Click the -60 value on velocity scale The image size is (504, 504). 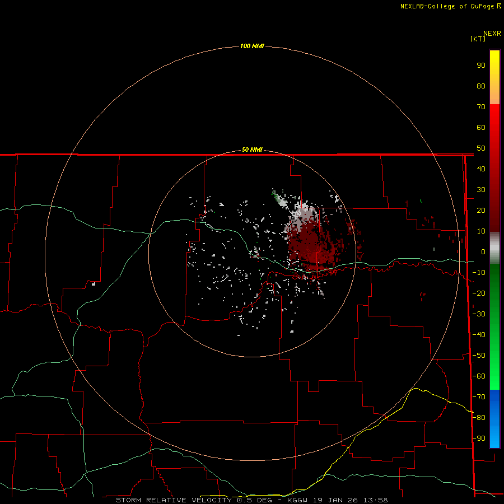pos(479,376)
